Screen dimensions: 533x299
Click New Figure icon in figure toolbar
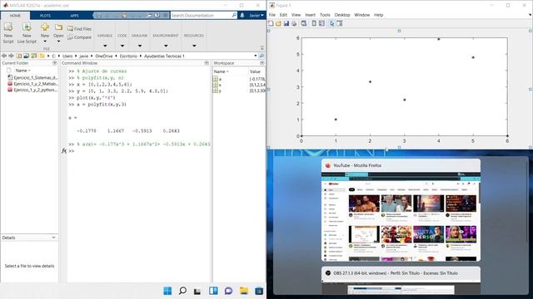point(271,23)
